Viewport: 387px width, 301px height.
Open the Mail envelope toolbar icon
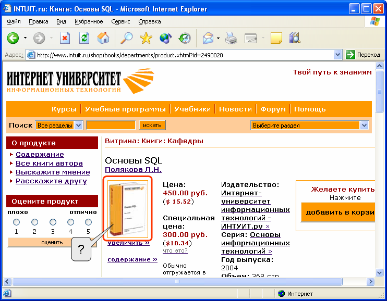coord(208,39)
